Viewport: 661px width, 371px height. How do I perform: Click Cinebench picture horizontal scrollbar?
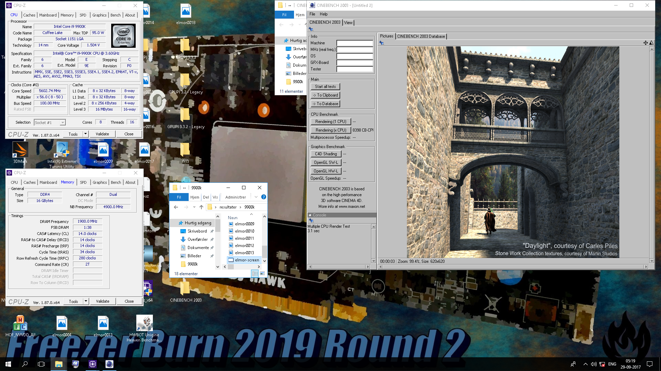point(513,267)
